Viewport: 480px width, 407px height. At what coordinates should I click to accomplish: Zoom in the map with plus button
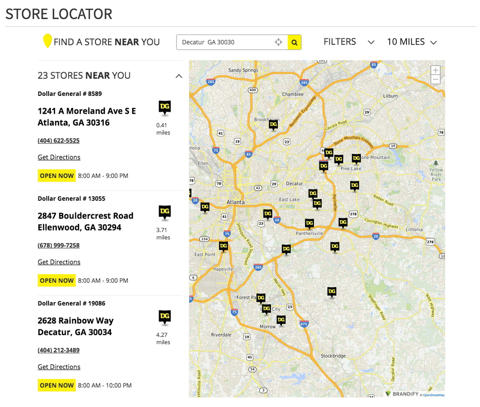pos(435,70)
